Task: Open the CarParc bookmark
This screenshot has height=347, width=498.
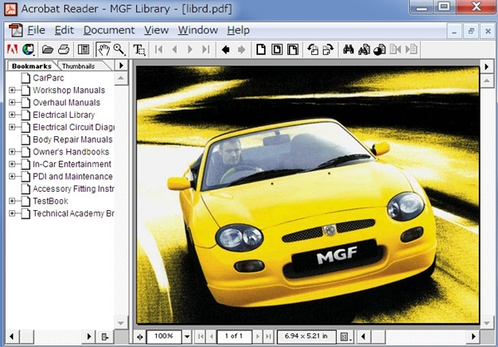Action: click(48, 78)
